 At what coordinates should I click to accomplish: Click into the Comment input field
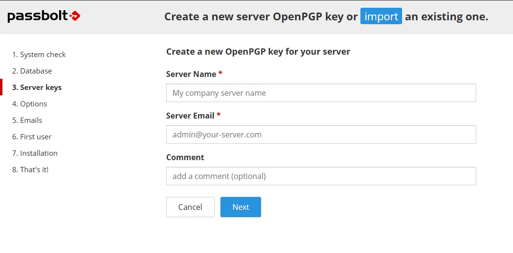click(321, 176)
